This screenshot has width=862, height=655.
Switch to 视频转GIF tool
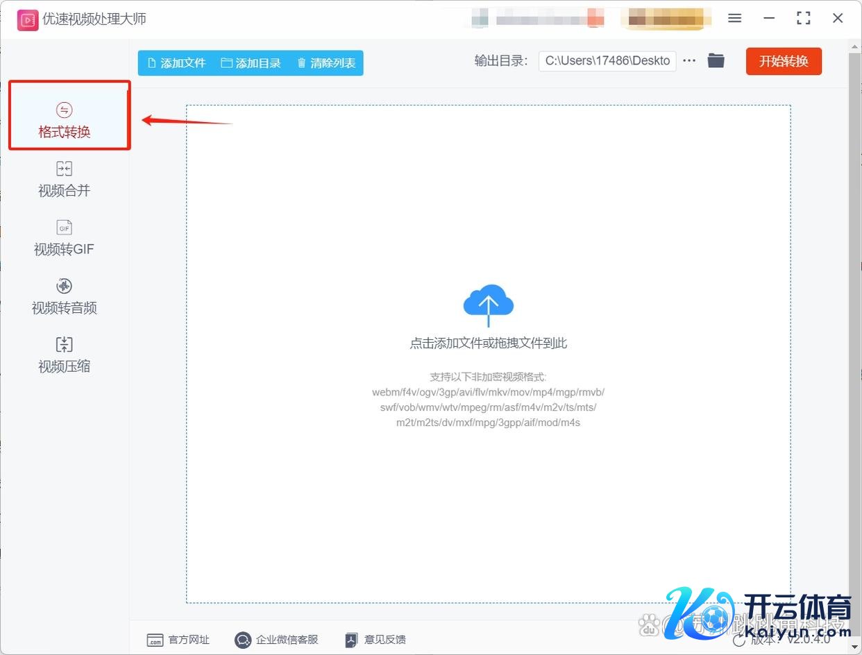click(64, 238)
